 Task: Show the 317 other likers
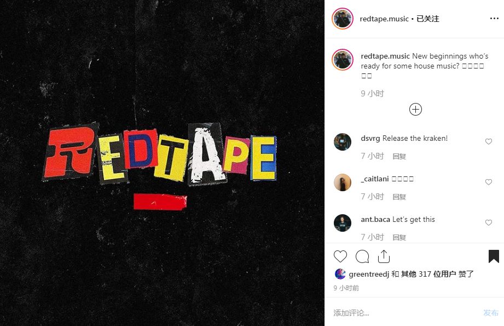point(428,274)
